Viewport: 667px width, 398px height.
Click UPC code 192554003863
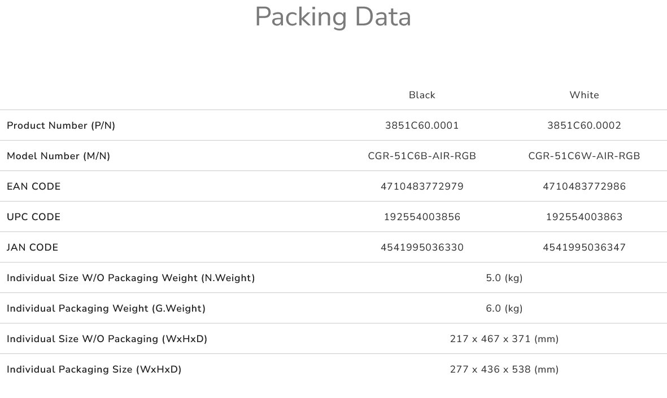click(x=584, y=217)
